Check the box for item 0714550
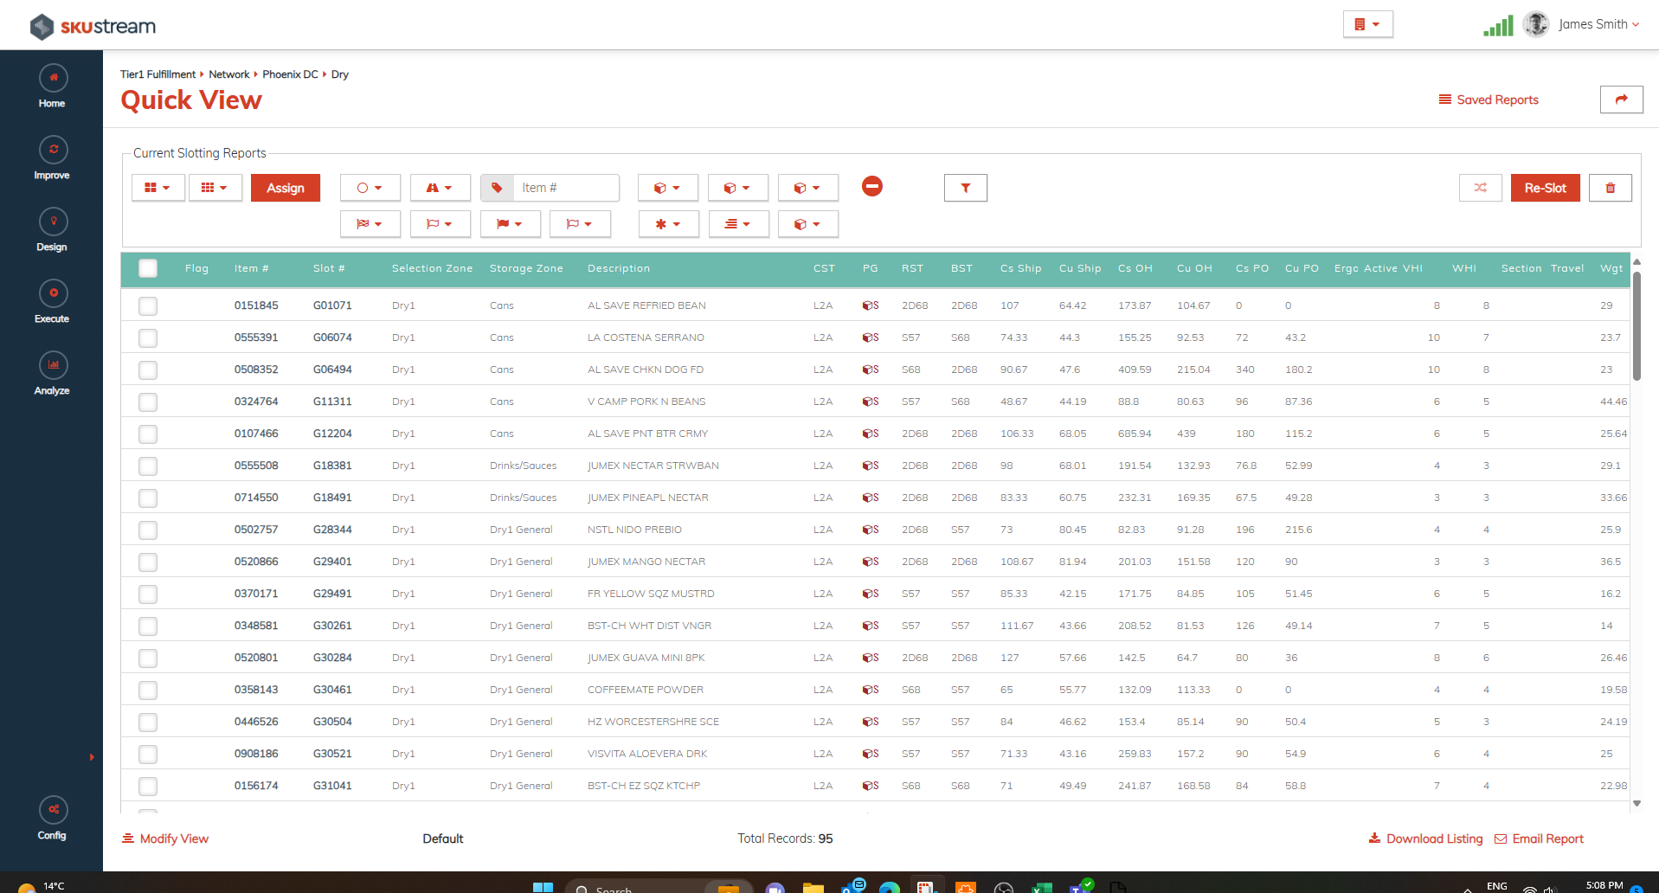 coord(148,498)
